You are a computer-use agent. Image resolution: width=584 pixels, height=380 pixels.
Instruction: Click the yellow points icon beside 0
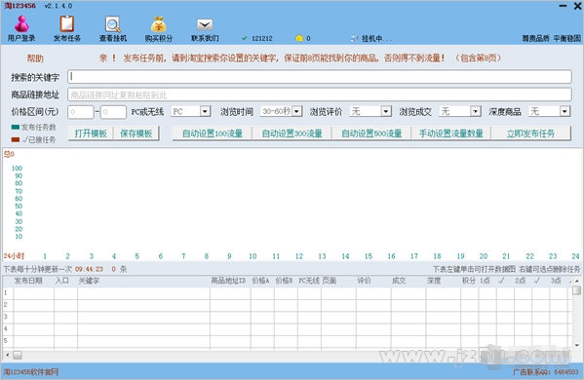299,38
